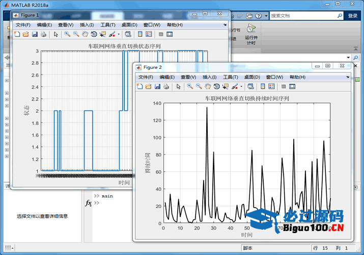The height and width of the screenshot is (255, 364).
Task: Open 工具(T) menu in Figure 2
Action: click(231, 77)
